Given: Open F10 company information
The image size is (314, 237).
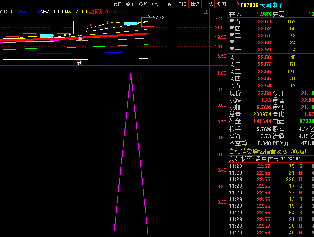Looking at the screenshot, I should (182, 4).
